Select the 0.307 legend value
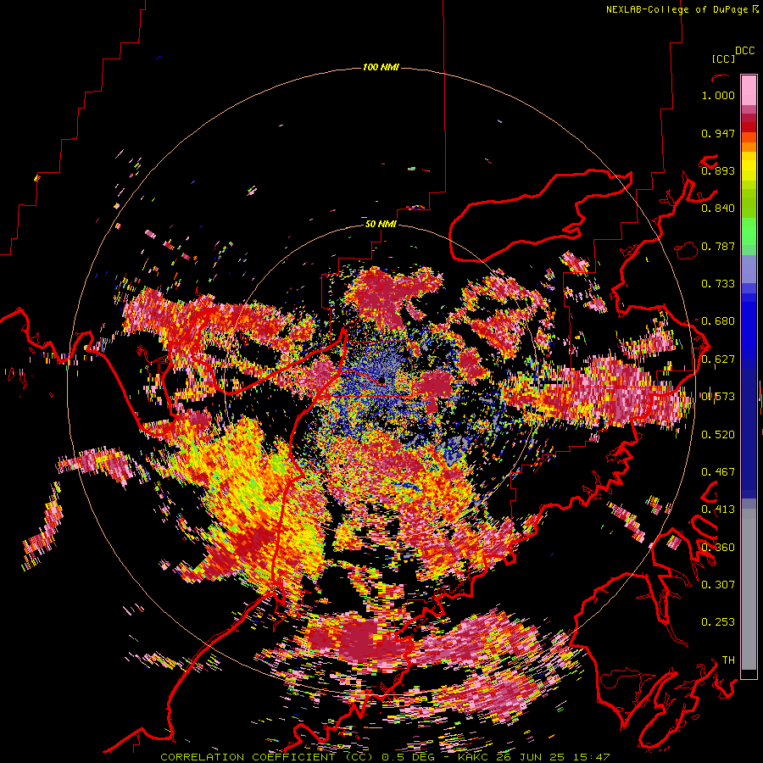 pos(718,584)
